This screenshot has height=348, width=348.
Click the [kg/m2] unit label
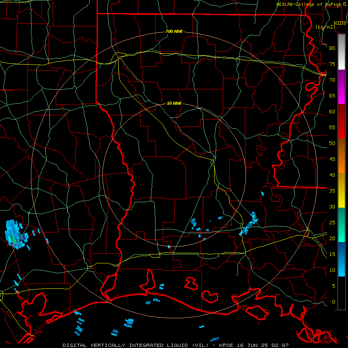326,27
